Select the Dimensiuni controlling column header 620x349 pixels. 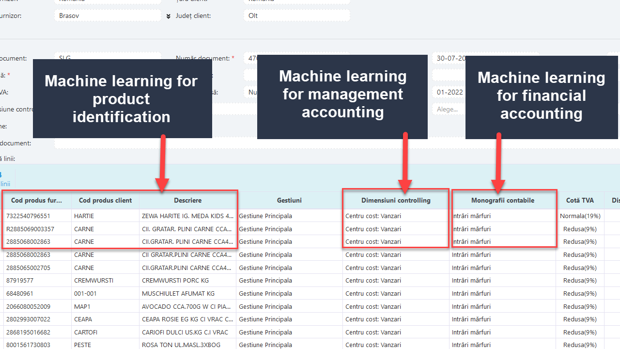point(396,200)
